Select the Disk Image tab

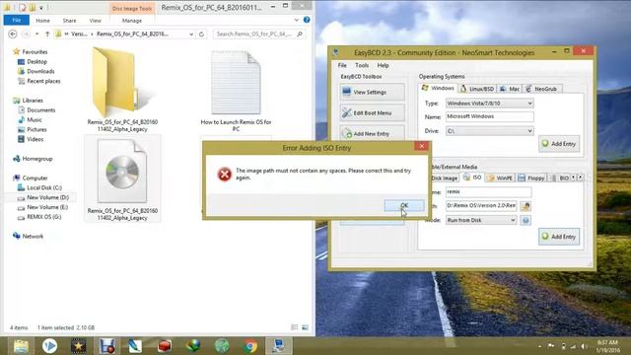[x=445, y=177]
